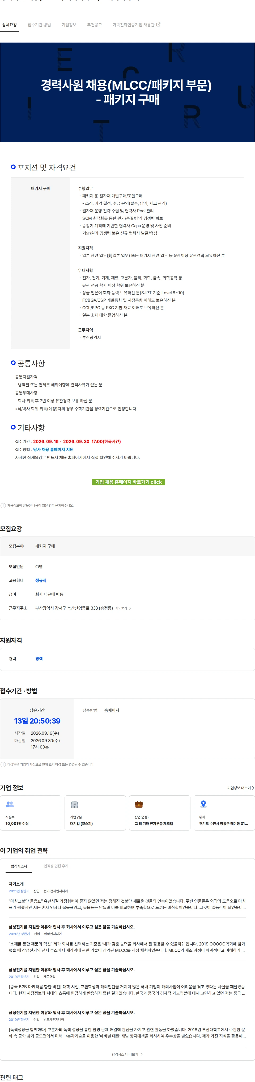Viewport: 255px width, 1082px height.
Task: Click external link icon beside 가족친화인증기업 채용관
Action: pyautogui.click(x=158, y=25)
